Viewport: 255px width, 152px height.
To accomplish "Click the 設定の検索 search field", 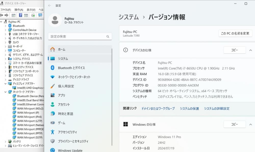I will [80, 36].
